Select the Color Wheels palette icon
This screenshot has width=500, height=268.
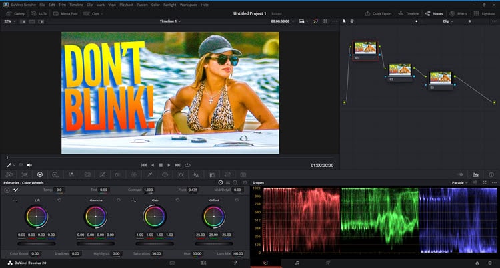click(x=40, y=174)
